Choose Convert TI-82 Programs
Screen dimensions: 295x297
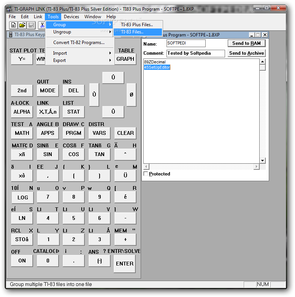pos(79,43)
